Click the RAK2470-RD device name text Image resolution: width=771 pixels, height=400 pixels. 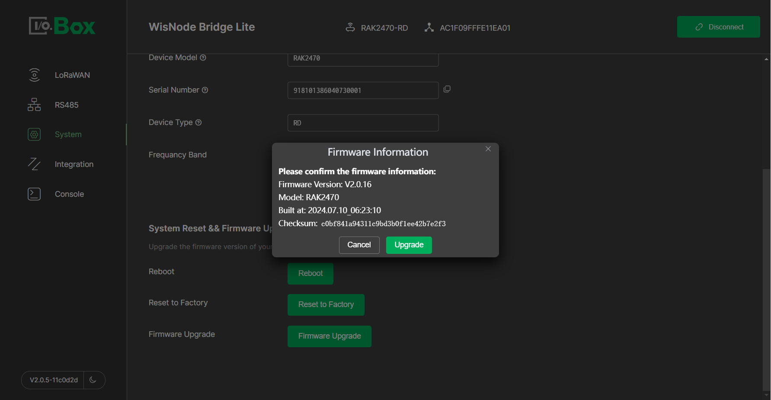point(384,28)
